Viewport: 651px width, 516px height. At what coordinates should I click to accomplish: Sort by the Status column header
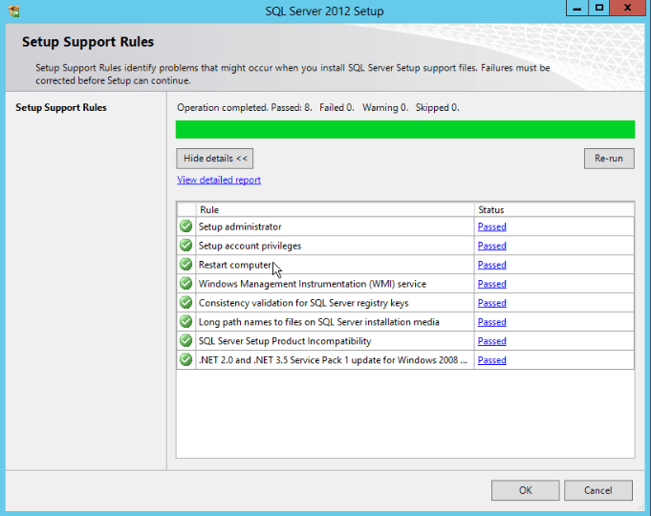[x=553, y=209]
